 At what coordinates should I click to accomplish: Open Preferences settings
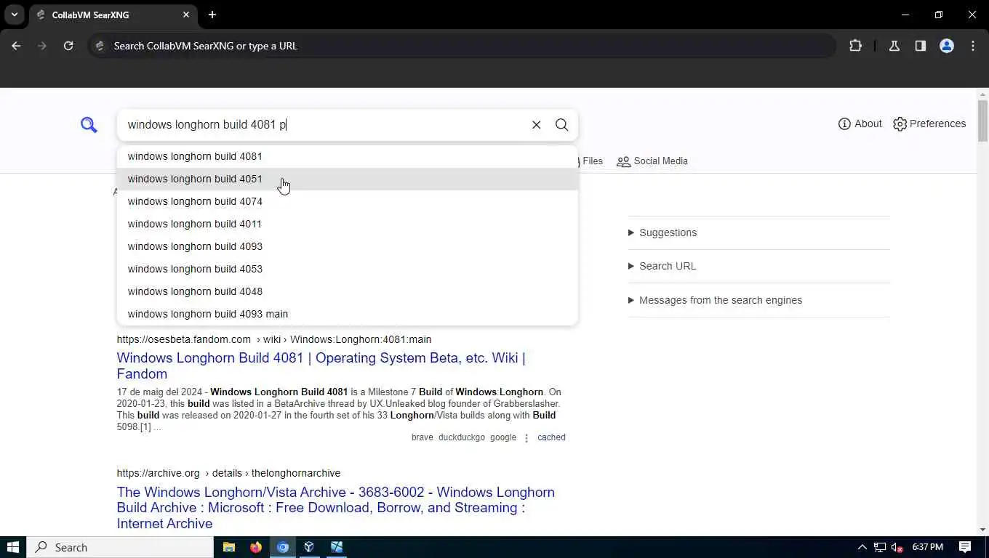pyautogui.click(x=929, y=124)
